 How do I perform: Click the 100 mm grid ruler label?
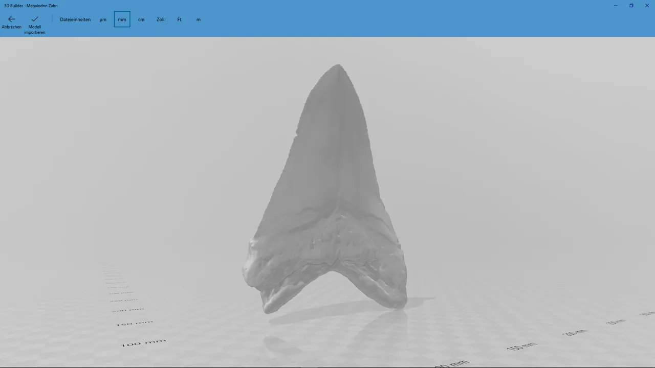coord(143,342)
